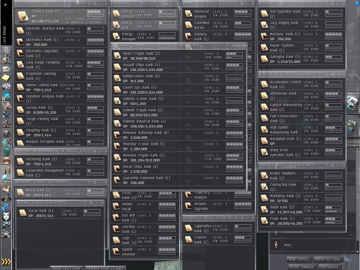The height and width of the screenshot is (270, 360).
Task: Open the agent face icon in sidebar
Action: tap(6, 216)
